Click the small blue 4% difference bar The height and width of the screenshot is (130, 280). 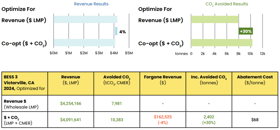[116, 31]
